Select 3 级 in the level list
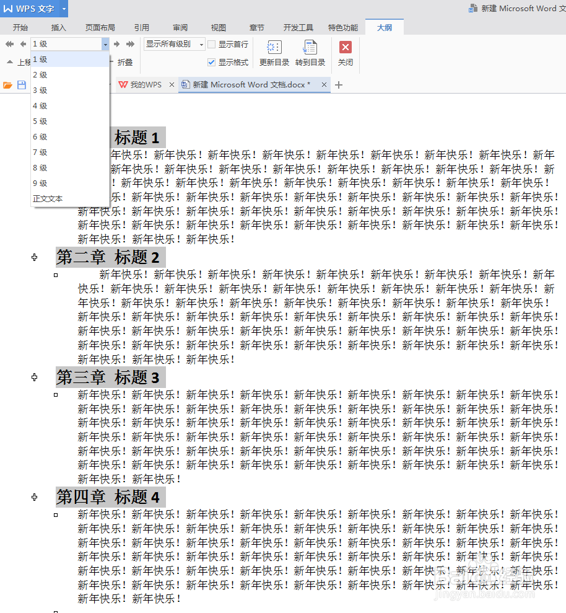566x613 pixels. click(x=70, y=90)
